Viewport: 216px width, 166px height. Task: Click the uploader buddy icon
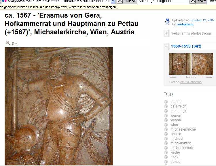click(x=167, y=22)
